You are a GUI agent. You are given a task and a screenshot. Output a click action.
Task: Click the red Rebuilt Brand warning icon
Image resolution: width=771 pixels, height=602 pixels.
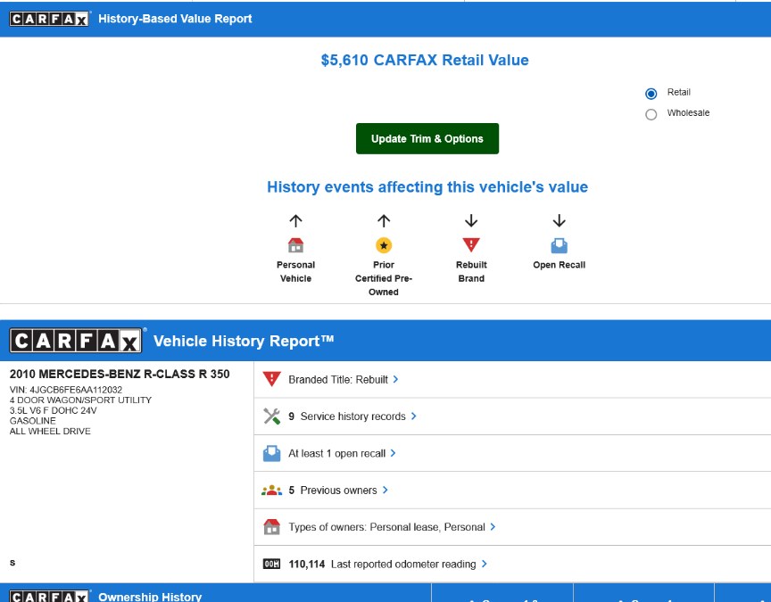[x=471, y=244]
